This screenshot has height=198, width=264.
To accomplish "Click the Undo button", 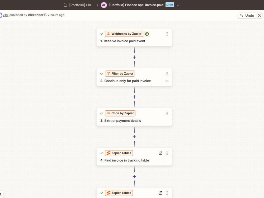I will [247, 16].
